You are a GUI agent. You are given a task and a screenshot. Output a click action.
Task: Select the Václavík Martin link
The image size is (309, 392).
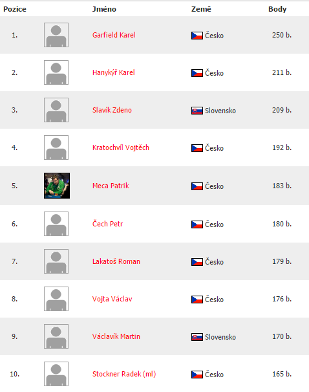click(x=116, y=336)
